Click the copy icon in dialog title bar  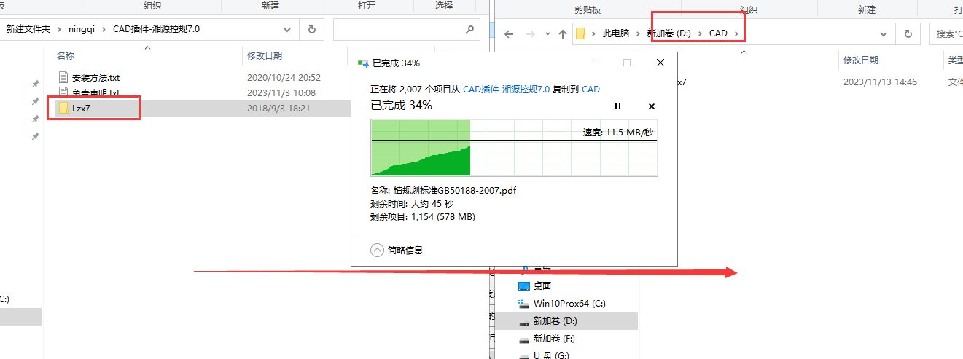(362, 63)
